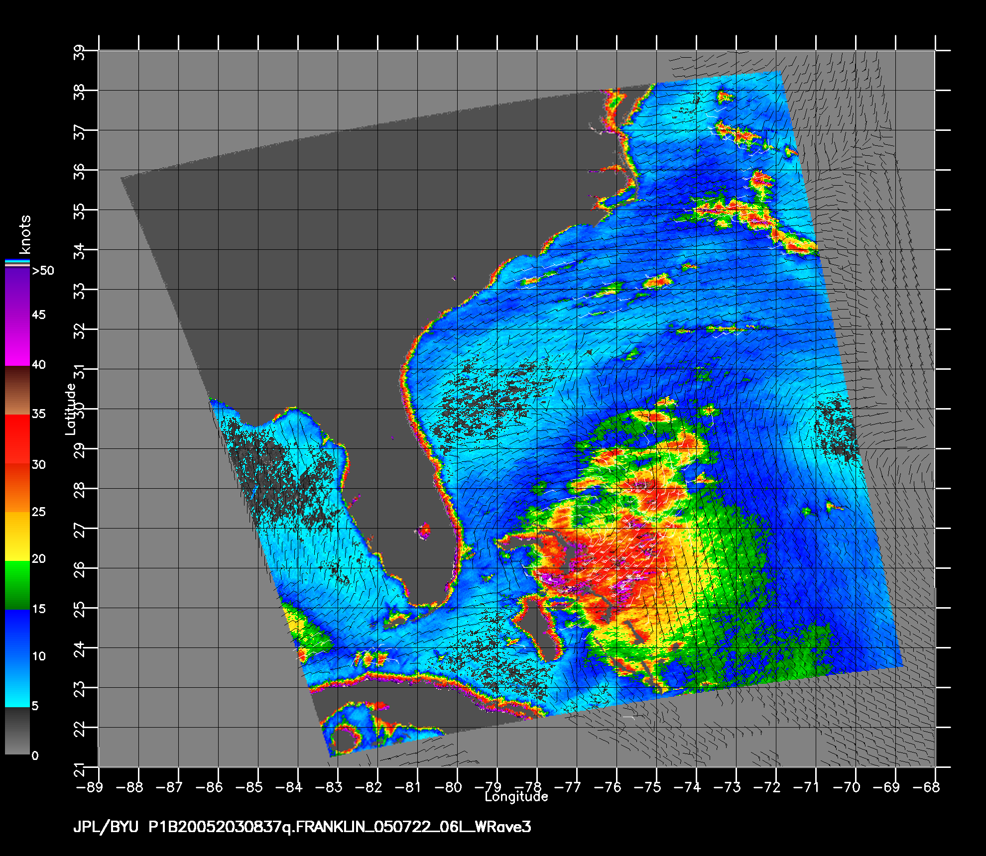Click the latitude axis tick label '31'
This screenshot has height=856, width=986.
click(79, 371)
